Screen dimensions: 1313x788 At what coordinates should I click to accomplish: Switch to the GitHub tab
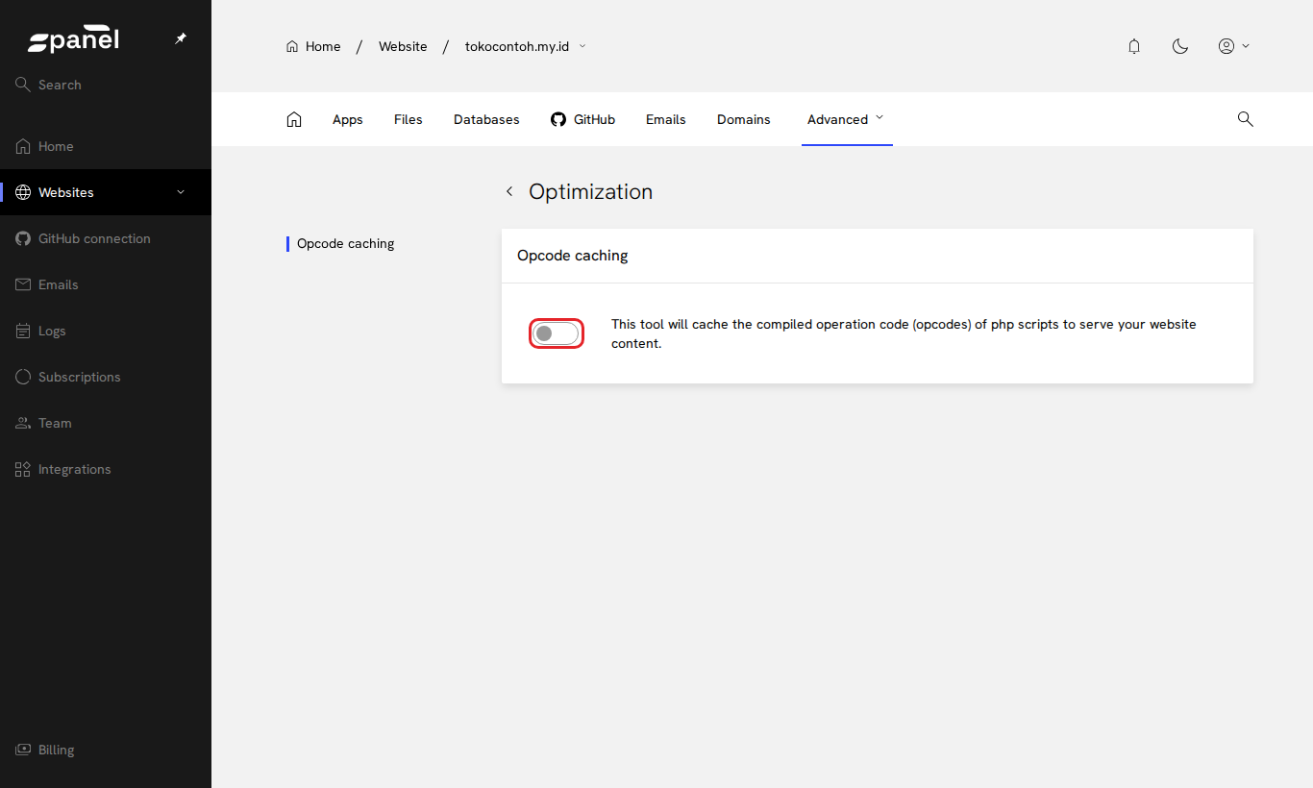582,119
